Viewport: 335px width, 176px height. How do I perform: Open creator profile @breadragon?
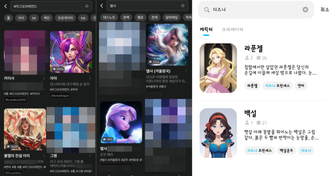pyautogui.click(x=60, y=96)
